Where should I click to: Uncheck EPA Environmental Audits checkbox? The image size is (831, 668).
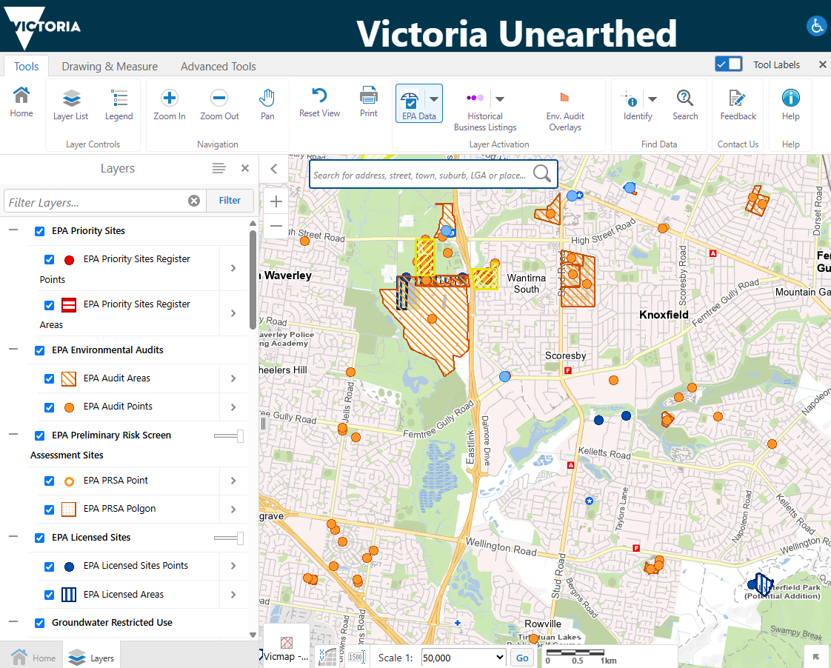tap(40, 351)
